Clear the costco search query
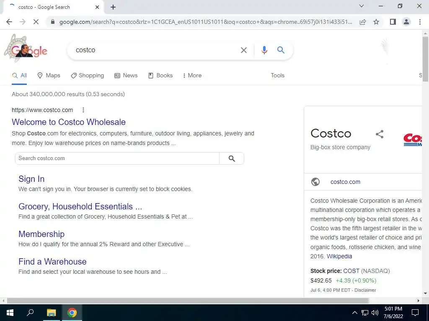The width and height of the screenshot is (429, 321). pyautogui.click(x=243, y=50)
